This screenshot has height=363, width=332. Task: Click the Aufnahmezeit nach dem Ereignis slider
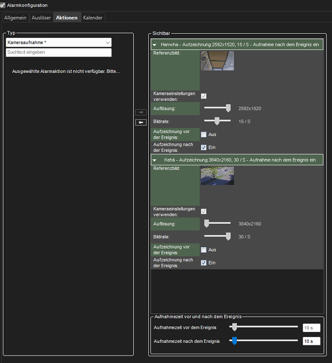[x=263, y=341]
